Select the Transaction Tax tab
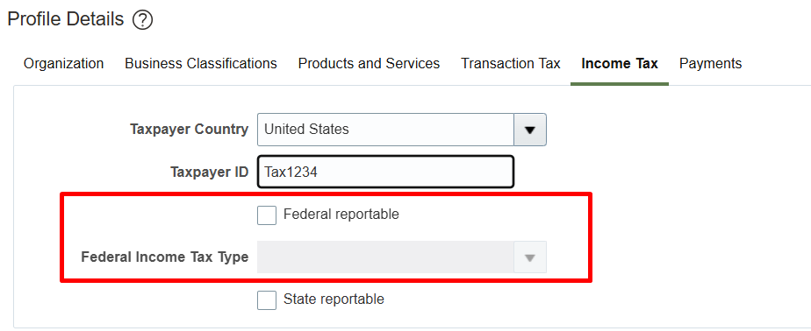Screen dimensions: 811x331 coord(511,64)
